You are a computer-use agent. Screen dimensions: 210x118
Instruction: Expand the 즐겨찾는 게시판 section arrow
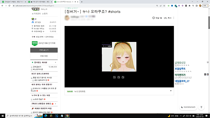point(55,62)
